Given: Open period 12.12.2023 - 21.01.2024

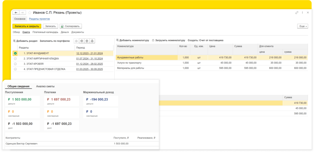Looking at the screenshot, I should tap(90, 53).
